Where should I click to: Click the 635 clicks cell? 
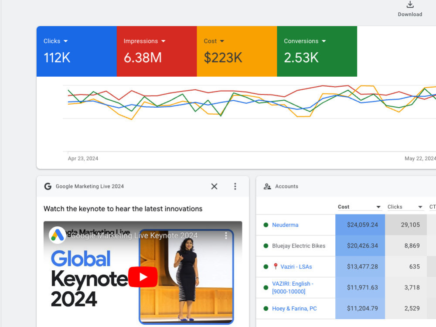coord(406,267)
